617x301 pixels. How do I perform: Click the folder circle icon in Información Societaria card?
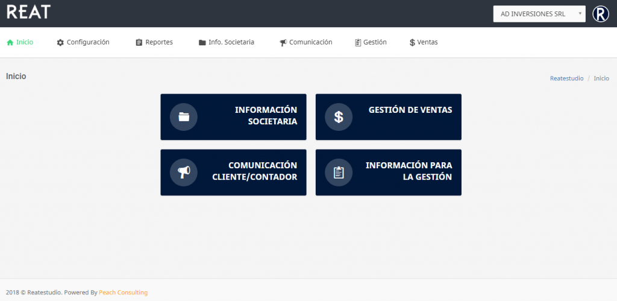tap(184, 117)
